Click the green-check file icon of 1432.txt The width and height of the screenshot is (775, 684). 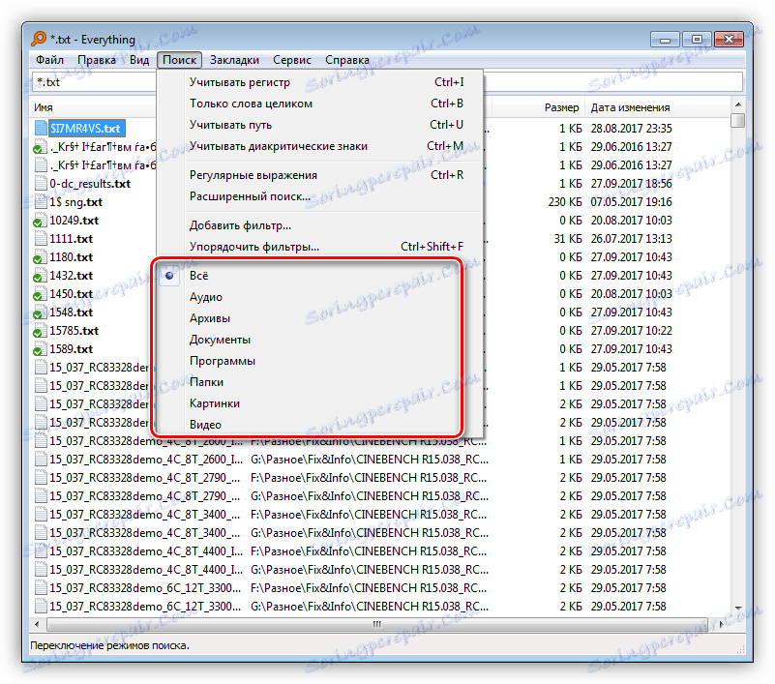(40, 276)
